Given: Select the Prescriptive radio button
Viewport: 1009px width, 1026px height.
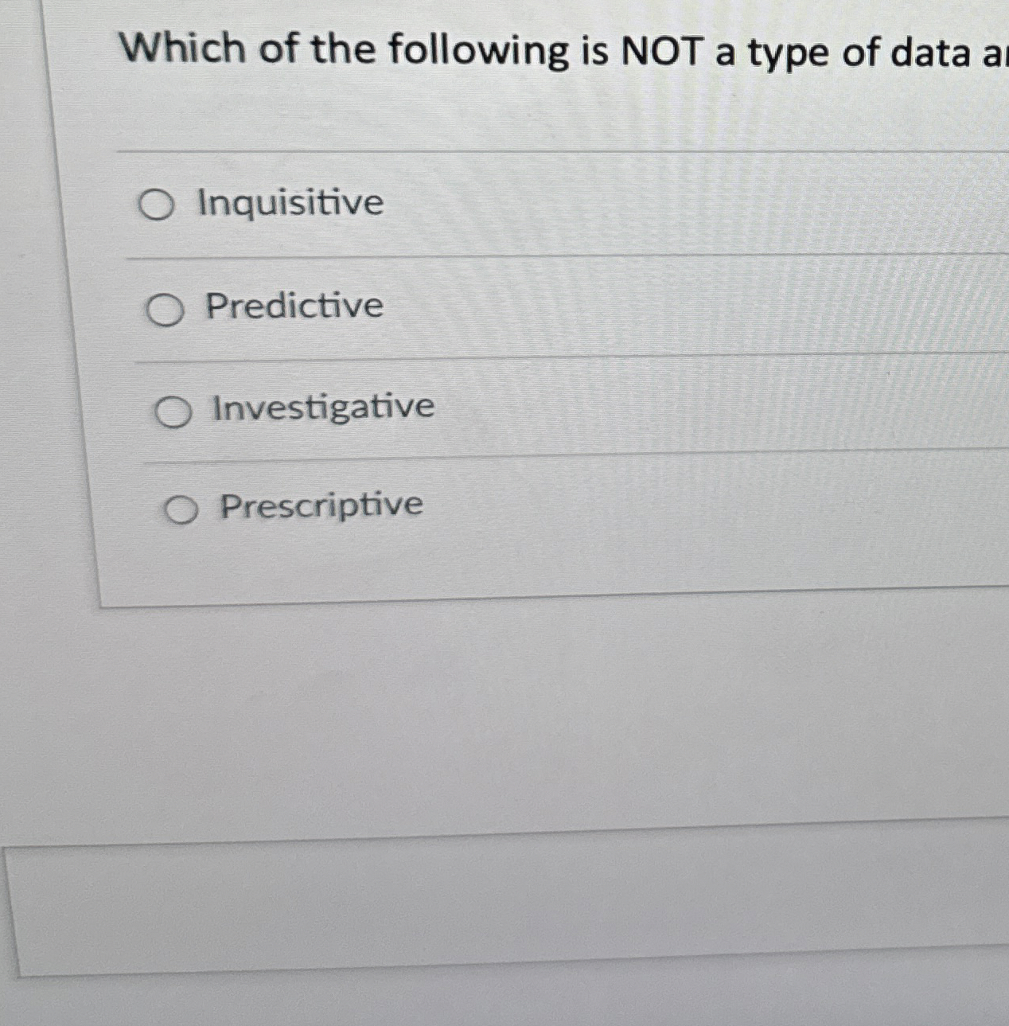Looking at the screenshot, I should click(181, 509).
